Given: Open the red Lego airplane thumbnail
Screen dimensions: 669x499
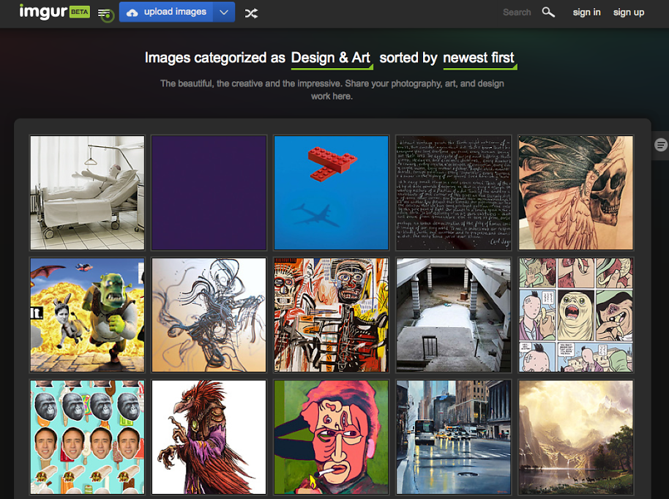Looking at the screenshot, I should coord(331,192).
